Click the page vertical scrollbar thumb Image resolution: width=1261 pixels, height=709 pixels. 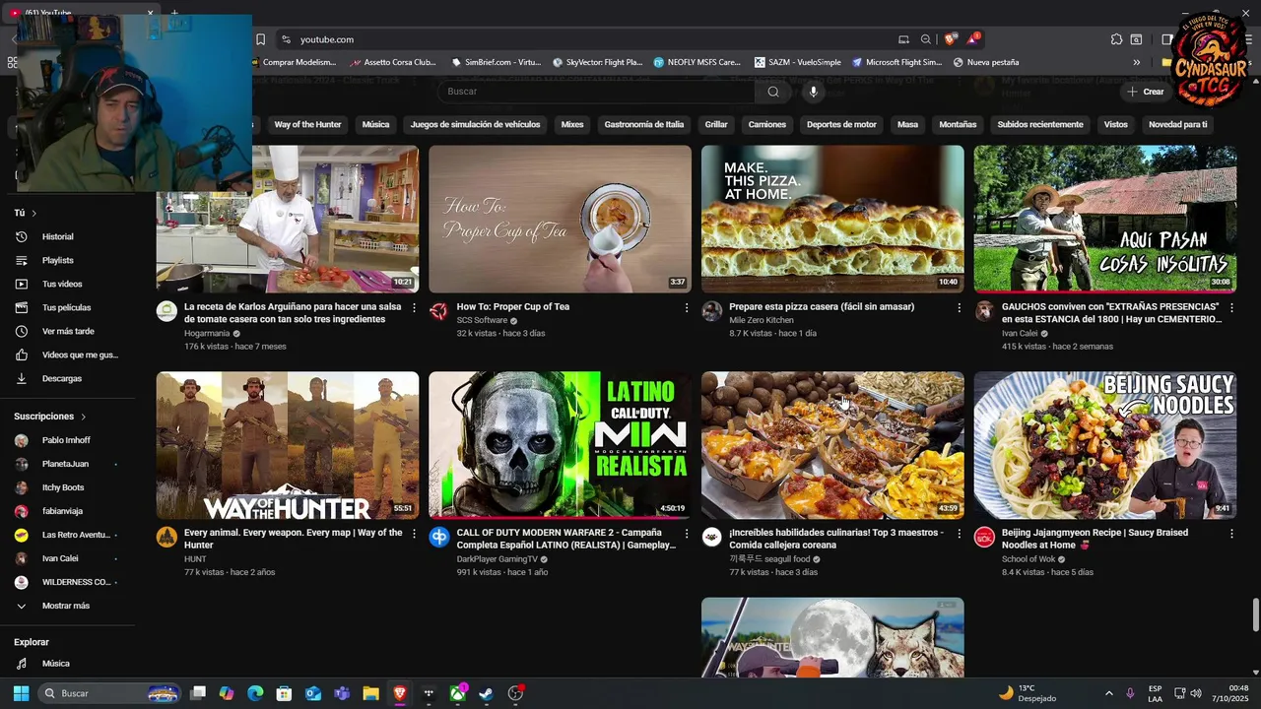(1255, 615)
